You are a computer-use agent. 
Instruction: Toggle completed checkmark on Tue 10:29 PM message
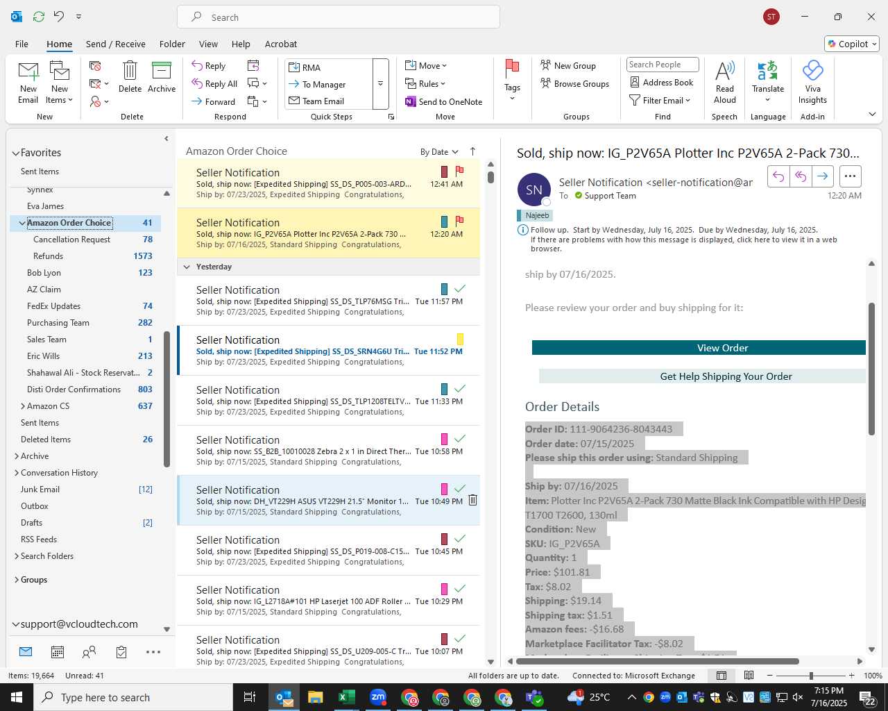coord(459,588)
